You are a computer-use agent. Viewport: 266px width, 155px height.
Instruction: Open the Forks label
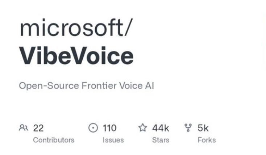click(207, 140)
